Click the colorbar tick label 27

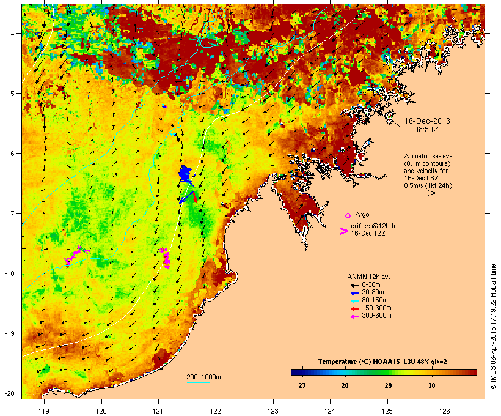pyautogui.click(x=302, y=385)
